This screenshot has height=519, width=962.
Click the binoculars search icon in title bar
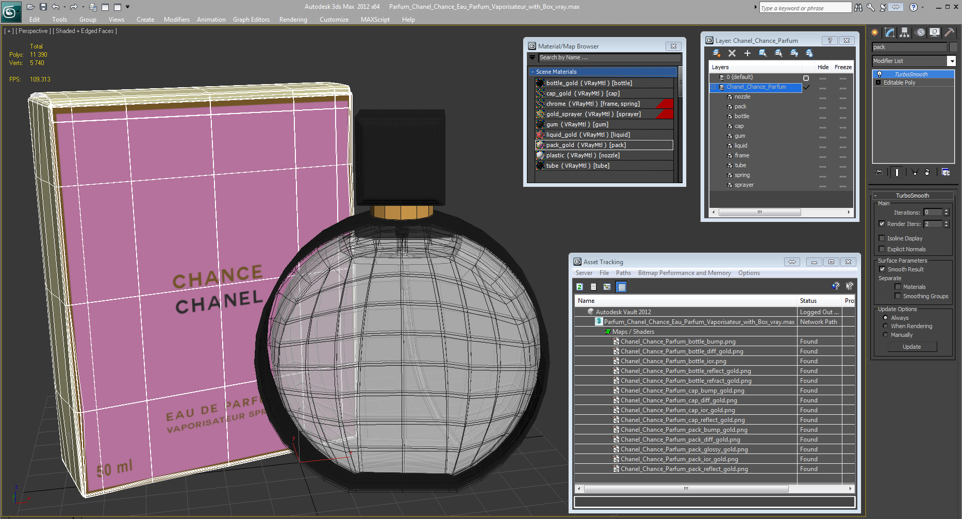(858, 7)
